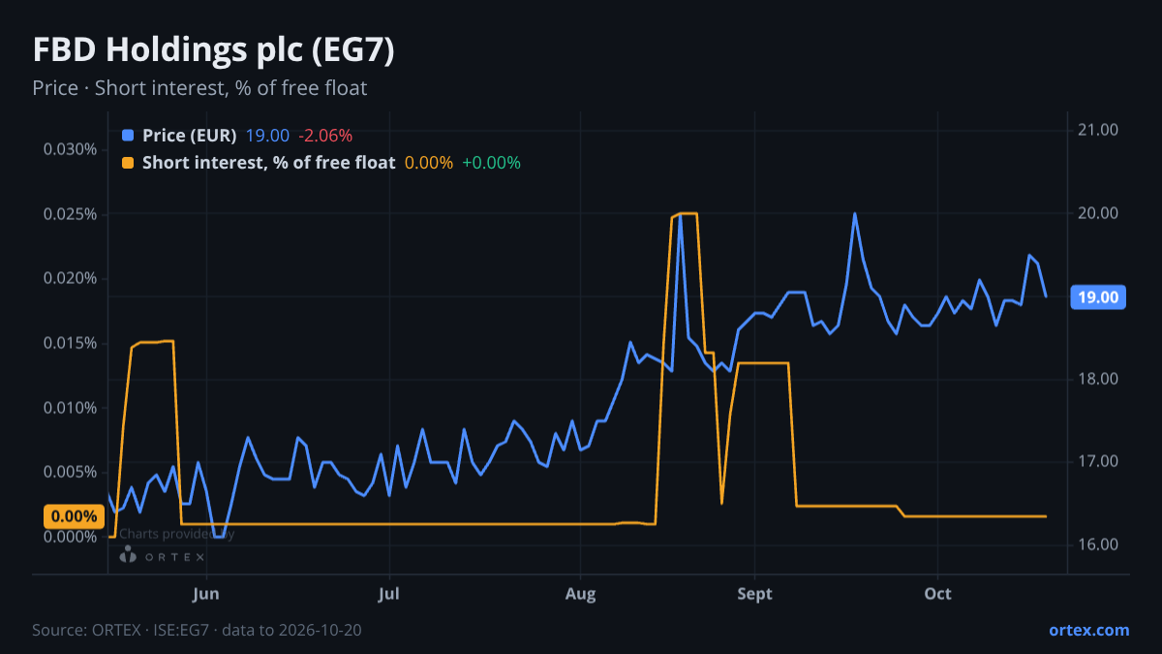Click the 18.00 right axis price label
Viewport: 1162px width, 654px height.
point(1099,379)
